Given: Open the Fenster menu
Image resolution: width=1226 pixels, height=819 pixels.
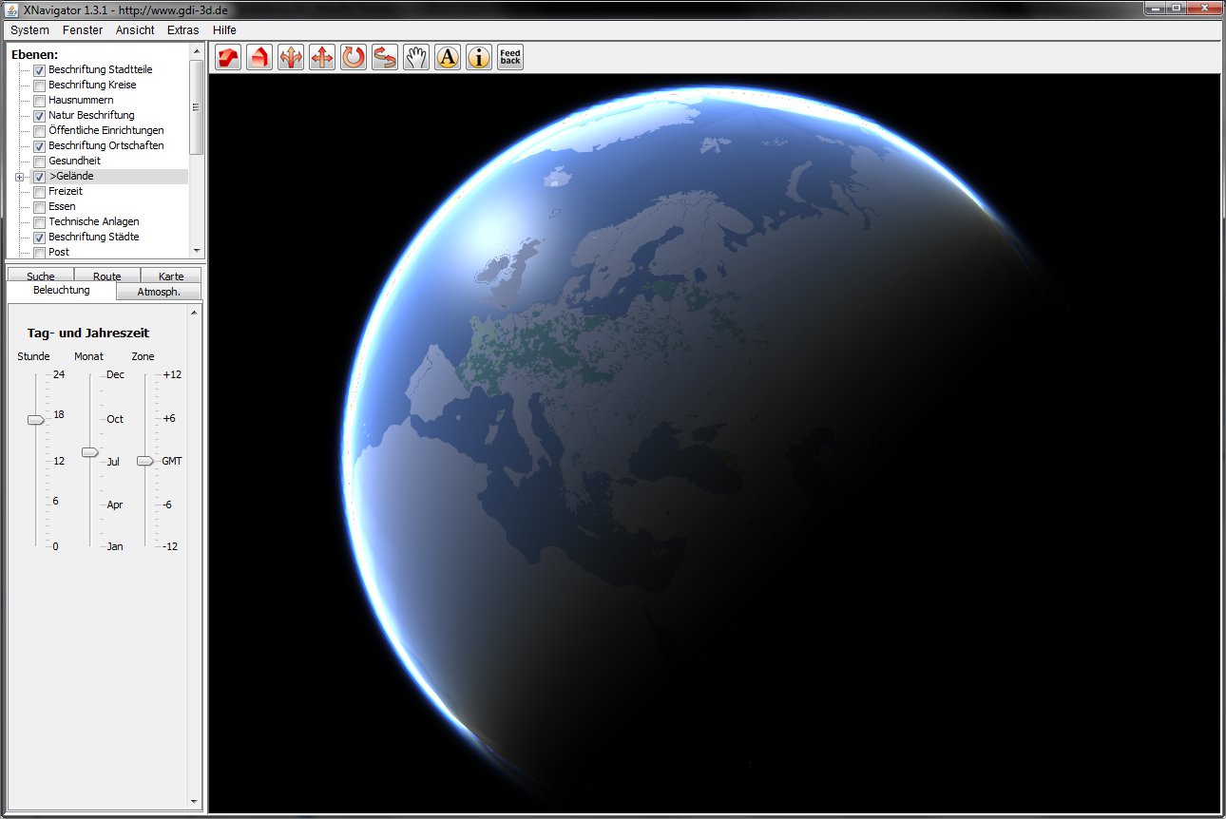Looking at the screenshot, I should coord(83,30).
